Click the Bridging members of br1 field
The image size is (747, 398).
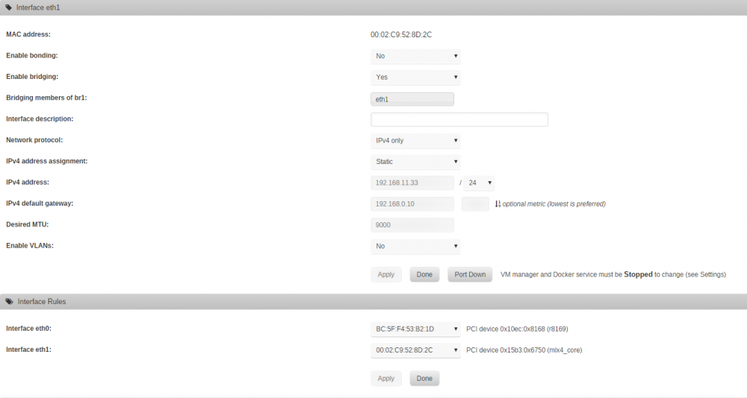tap(412, 99)
